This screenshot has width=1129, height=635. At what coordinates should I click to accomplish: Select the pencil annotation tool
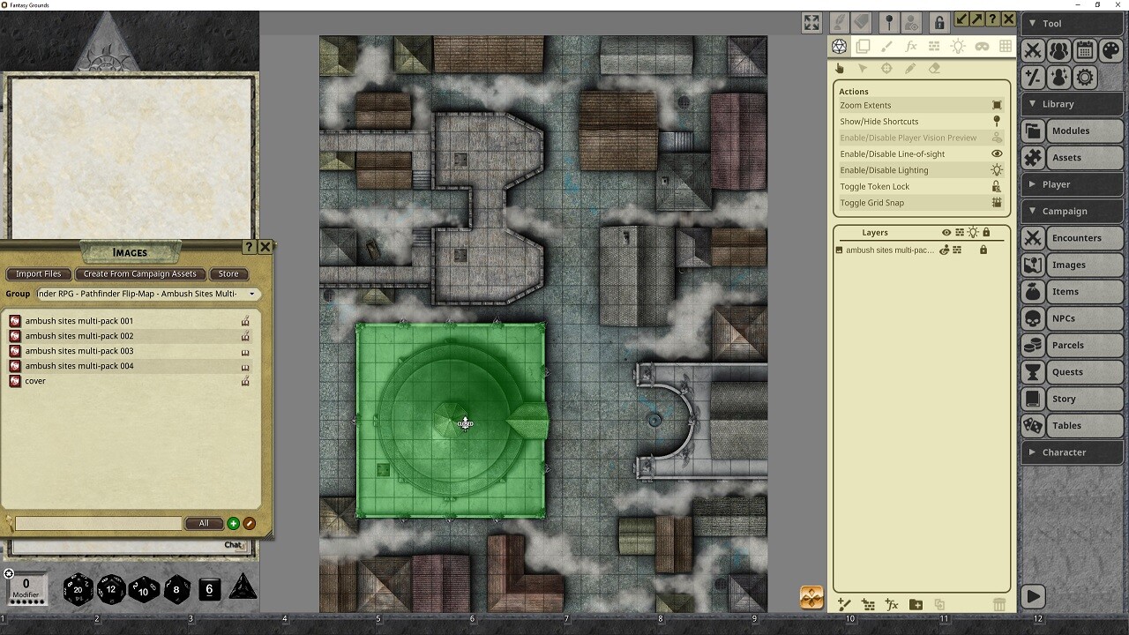coord(910,68)
